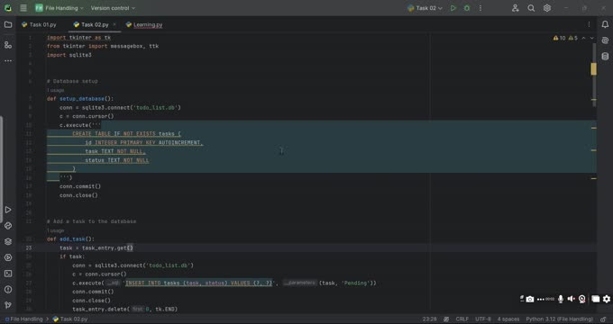Click recorder overlay folder icon
This screenshot has width=613, height=324.
click(x=595, y=299)
